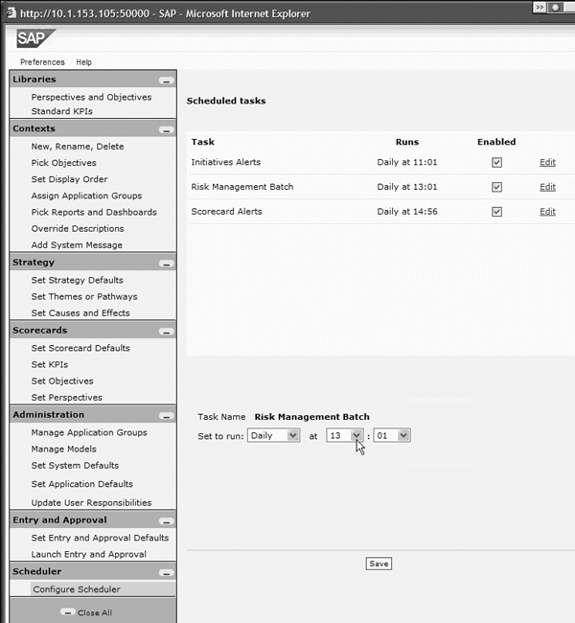Click the Runs column header
This screenshot has width=575, height=623.
coord(407,142)
